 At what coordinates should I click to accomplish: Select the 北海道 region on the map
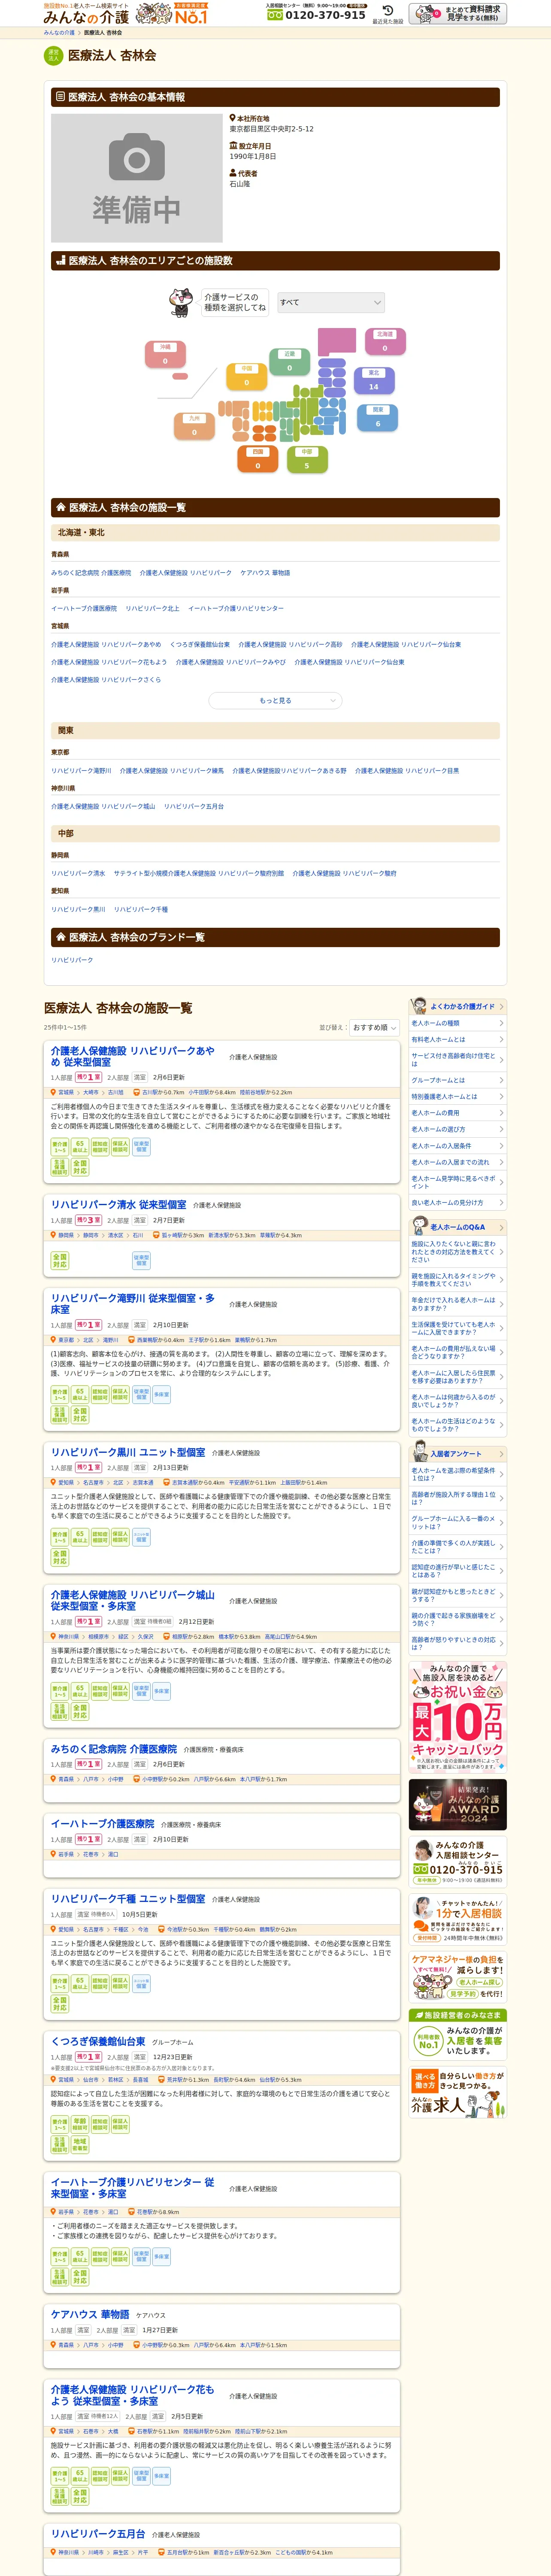coord(384,342)
